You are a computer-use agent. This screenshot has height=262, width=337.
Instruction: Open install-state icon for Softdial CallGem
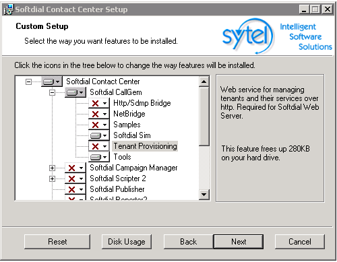[x=75, y=92]
